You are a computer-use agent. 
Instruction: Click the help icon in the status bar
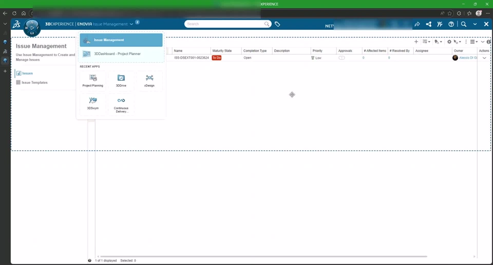point(89,260)
